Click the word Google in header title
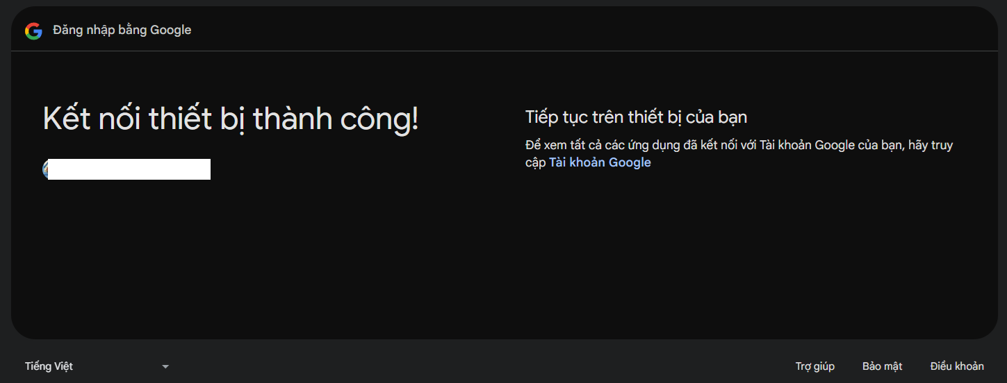 (x=171, y=30)
